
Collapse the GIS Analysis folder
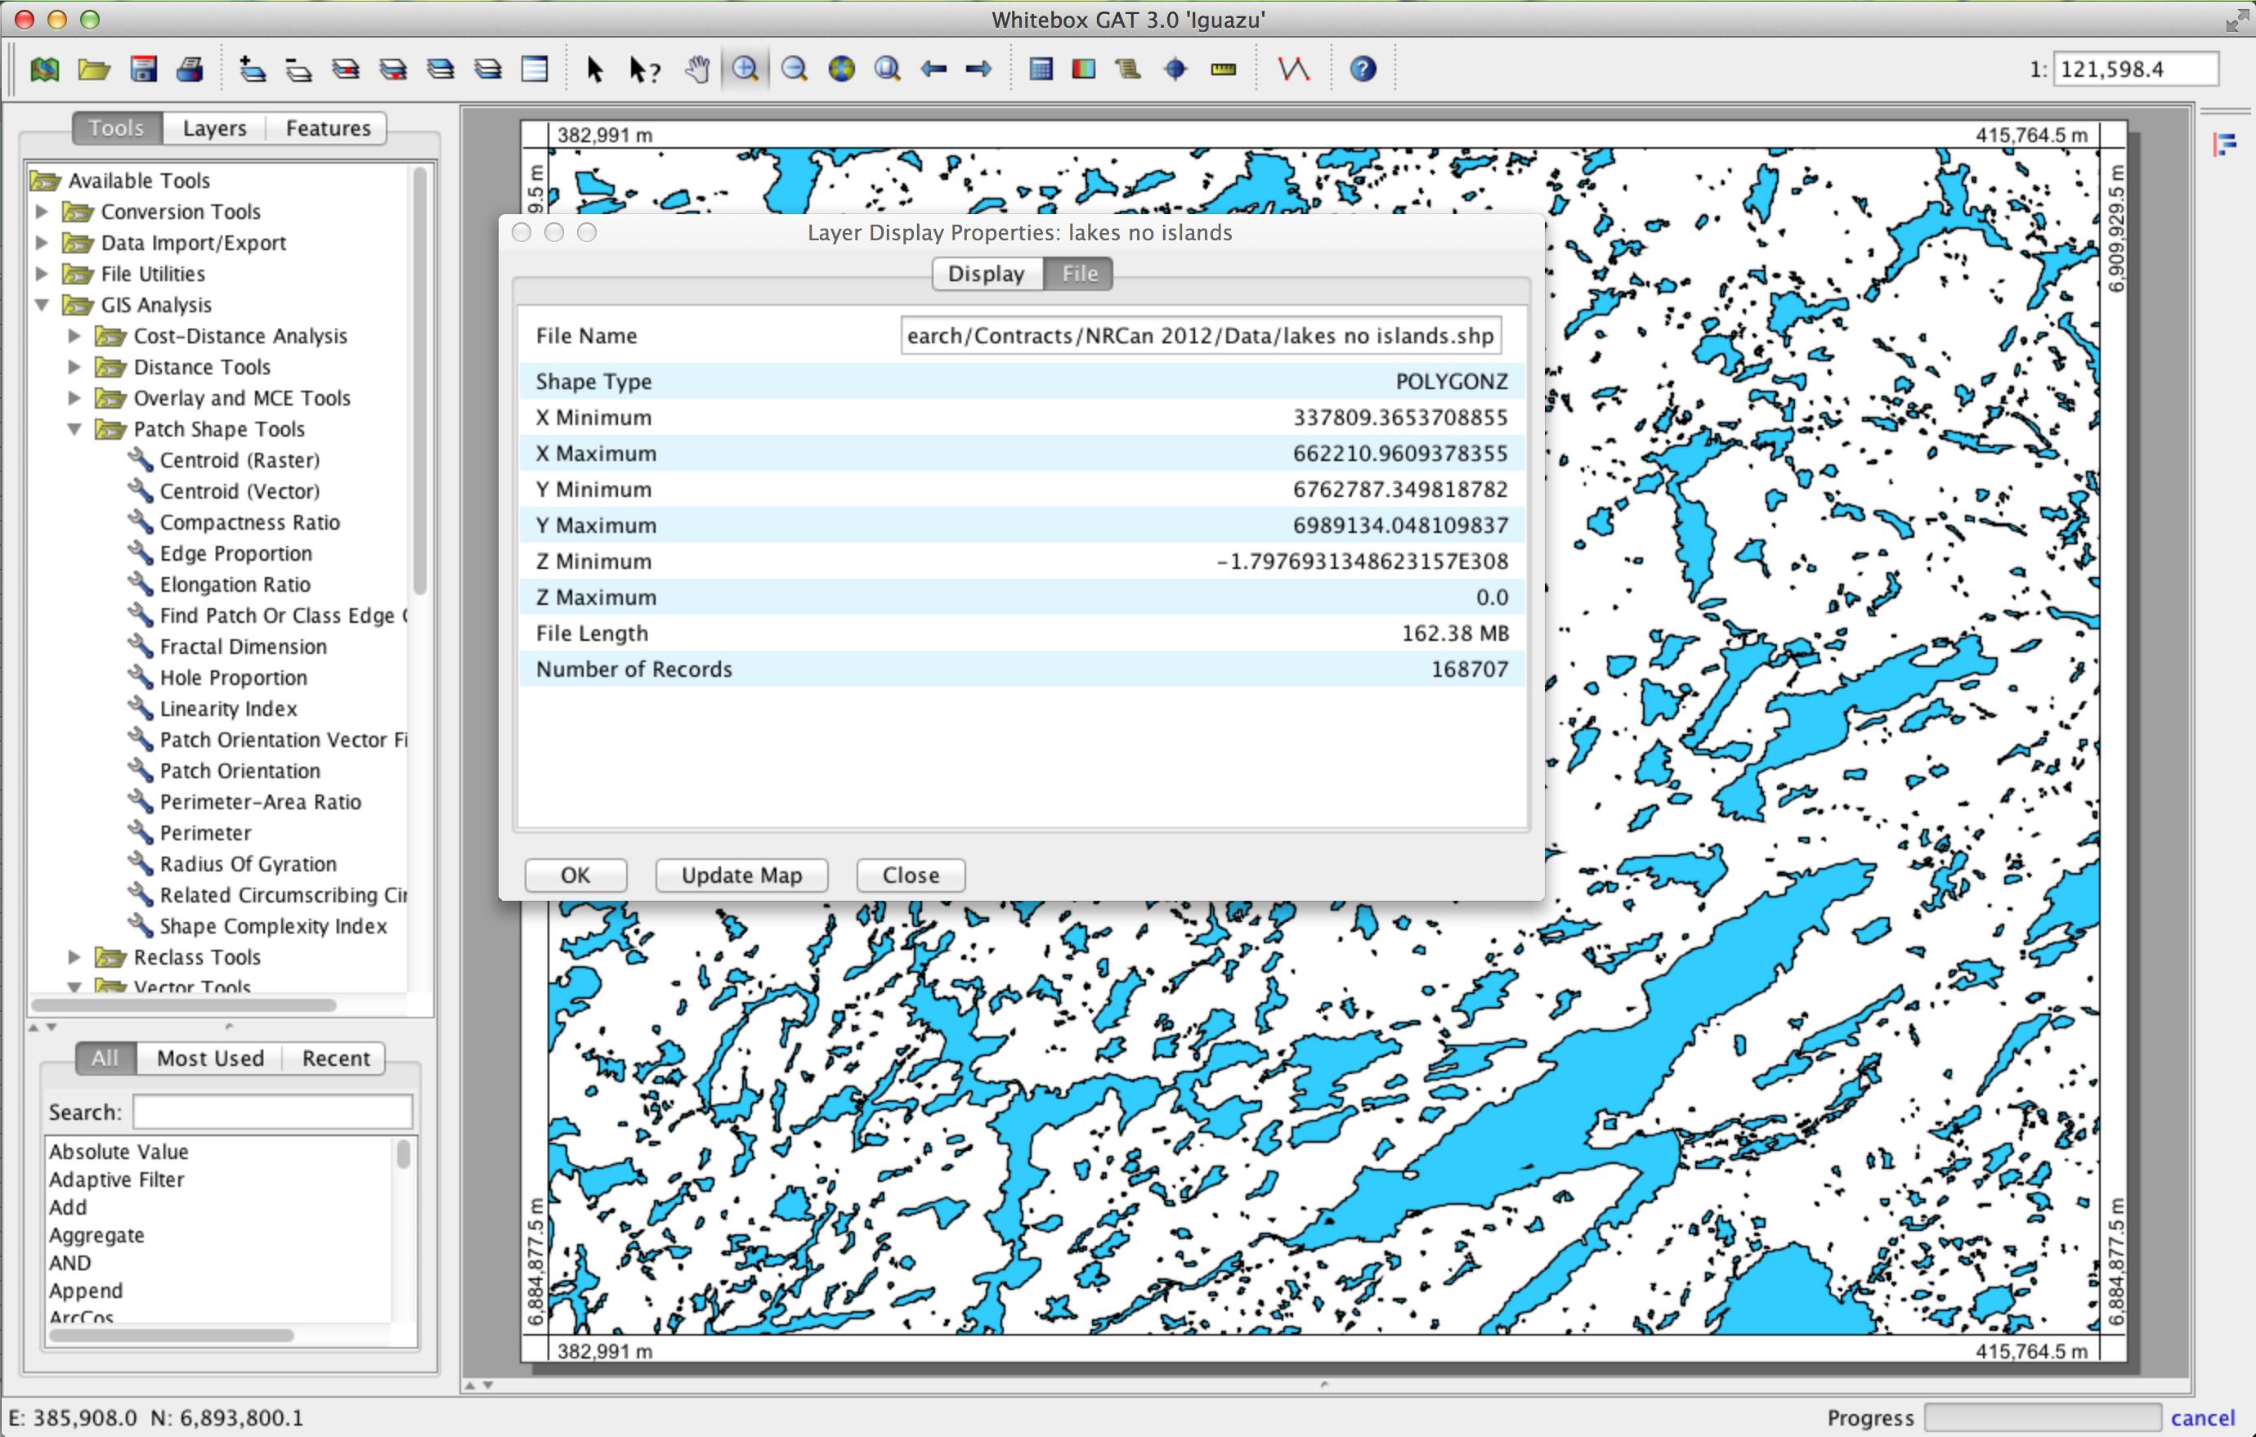tap(41, 304)
